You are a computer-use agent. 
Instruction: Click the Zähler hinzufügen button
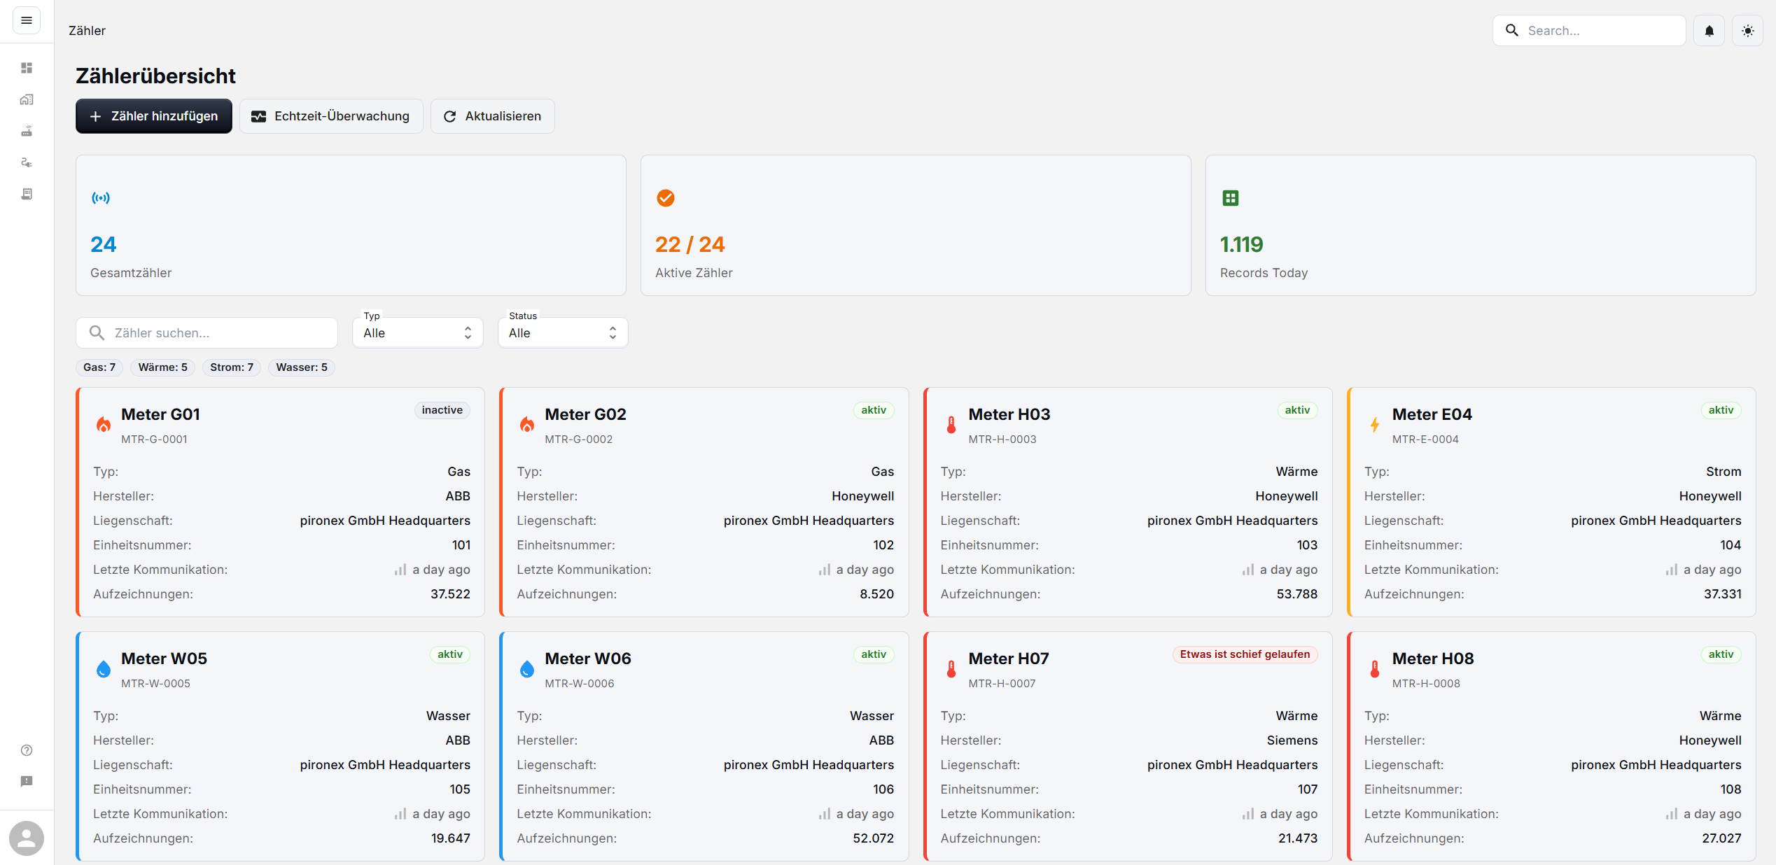point(154,116)
